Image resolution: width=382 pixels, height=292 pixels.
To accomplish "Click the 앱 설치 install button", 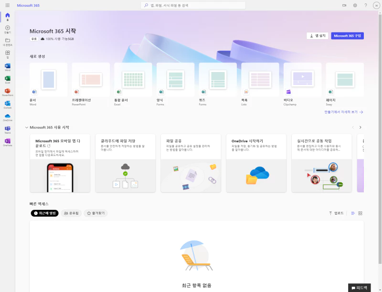I will (318, 36).
